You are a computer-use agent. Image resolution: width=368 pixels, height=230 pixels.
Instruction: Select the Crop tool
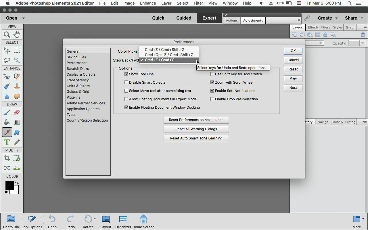pos(7,158)
